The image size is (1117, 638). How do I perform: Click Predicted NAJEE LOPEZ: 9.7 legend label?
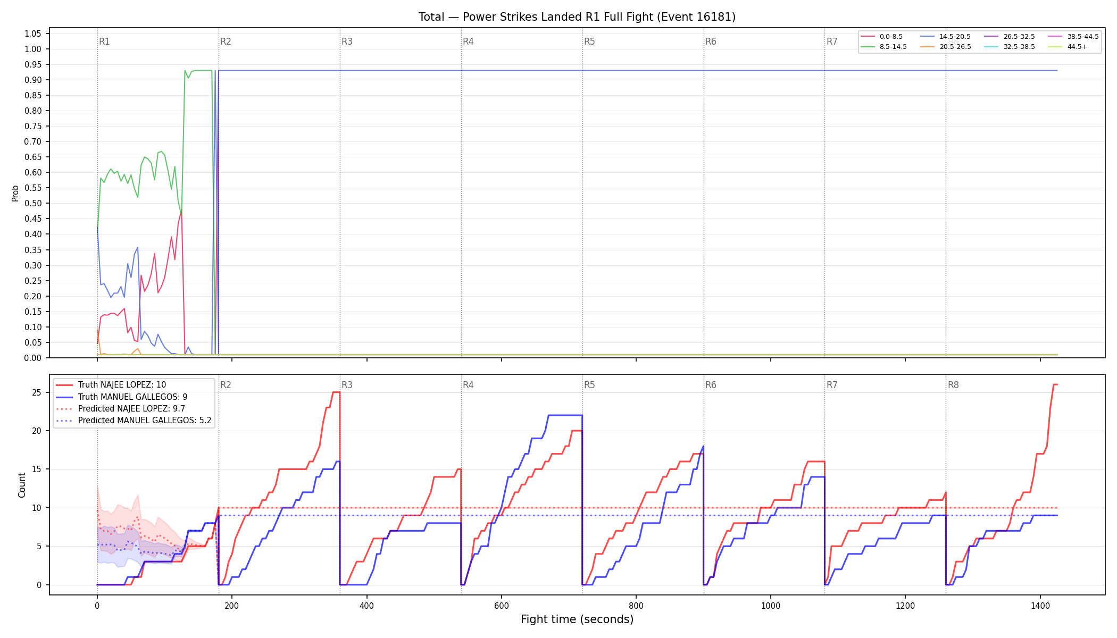pos(131,409)
